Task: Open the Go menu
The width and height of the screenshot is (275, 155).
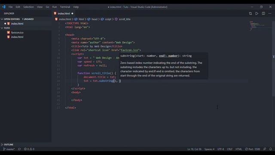Action: pyautogui.click(x=47, y=7)
